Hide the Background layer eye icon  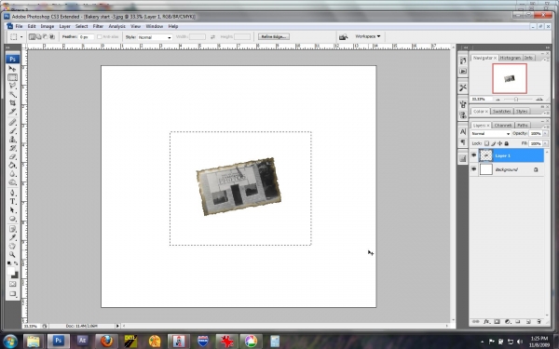474,169
